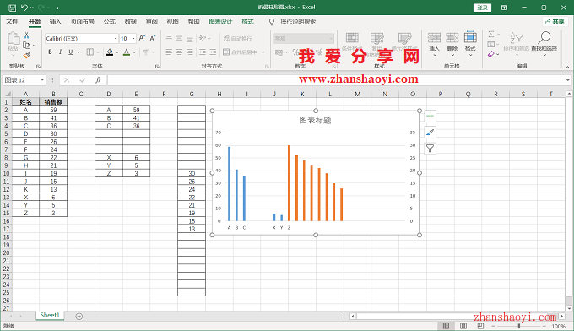The height and width of the screenshot is (331, 574).
Task: Open Font settings dialog launcher
Action: tap(157, 66)
